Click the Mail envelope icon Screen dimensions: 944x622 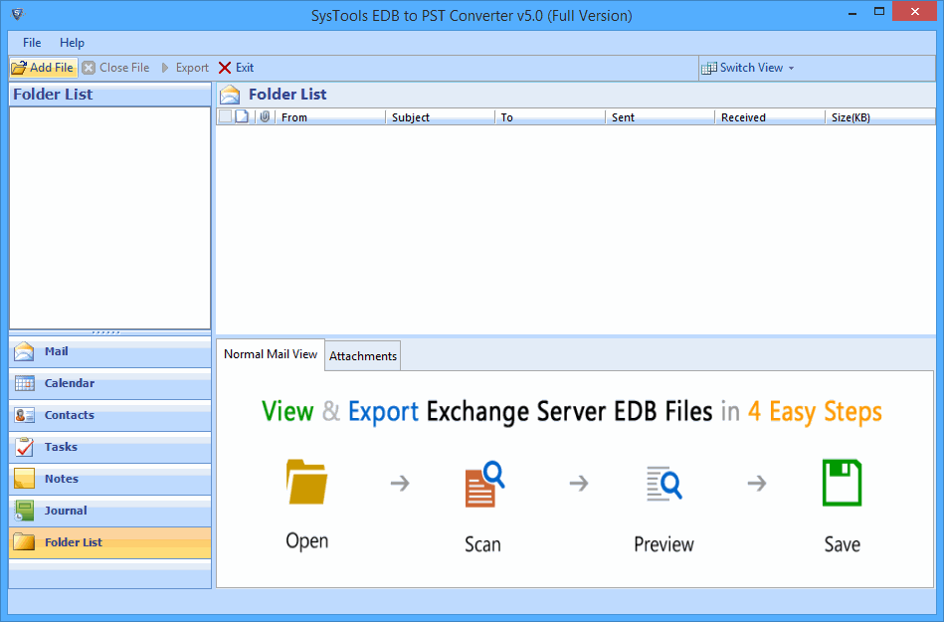tap(24, 351)
